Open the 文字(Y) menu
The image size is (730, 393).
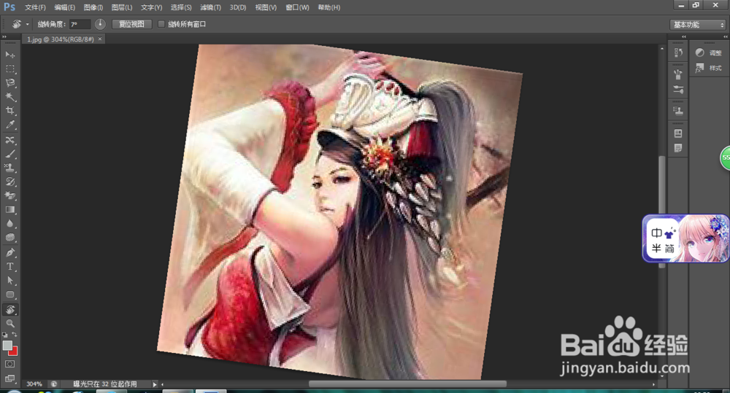point(152,7)
